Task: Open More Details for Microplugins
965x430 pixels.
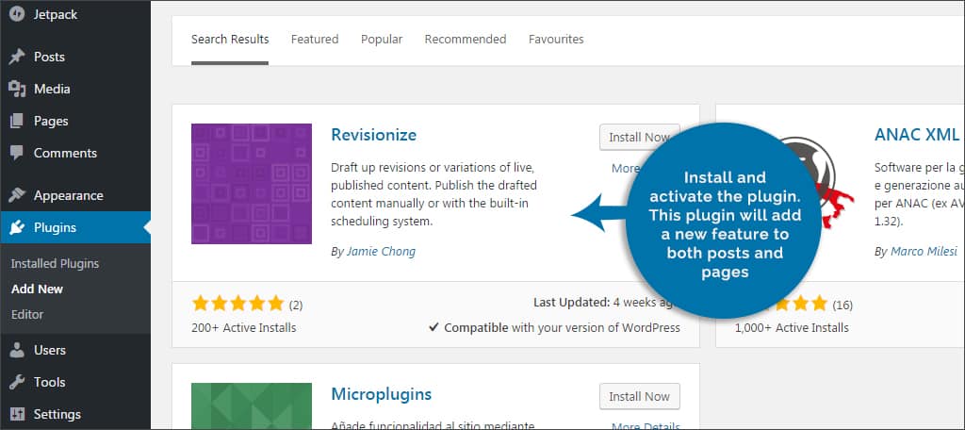Action: coord(646,426)
